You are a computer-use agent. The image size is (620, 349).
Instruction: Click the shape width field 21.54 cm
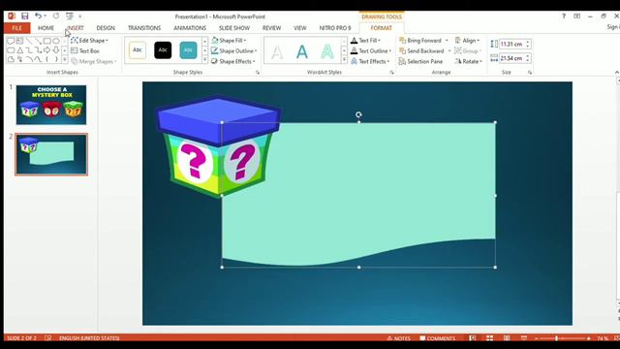(x=511, y=58)
